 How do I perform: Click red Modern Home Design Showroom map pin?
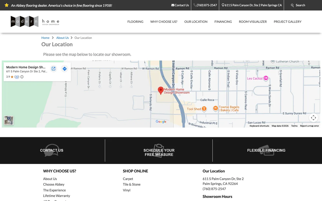pos(160,91)
